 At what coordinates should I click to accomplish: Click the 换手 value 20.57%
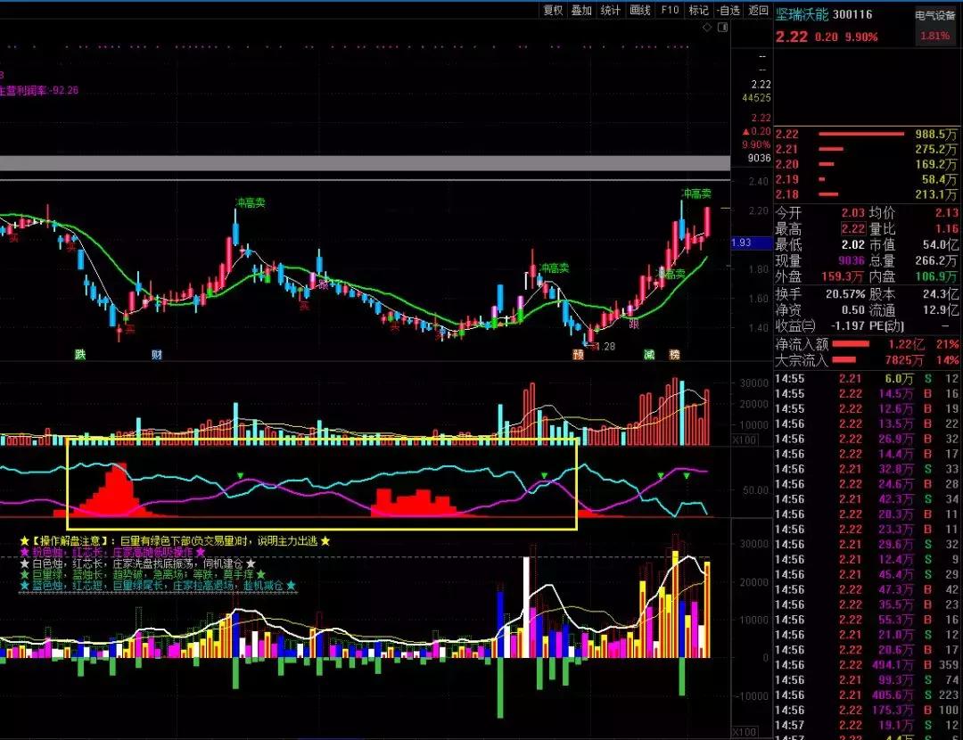coord(845,294)
